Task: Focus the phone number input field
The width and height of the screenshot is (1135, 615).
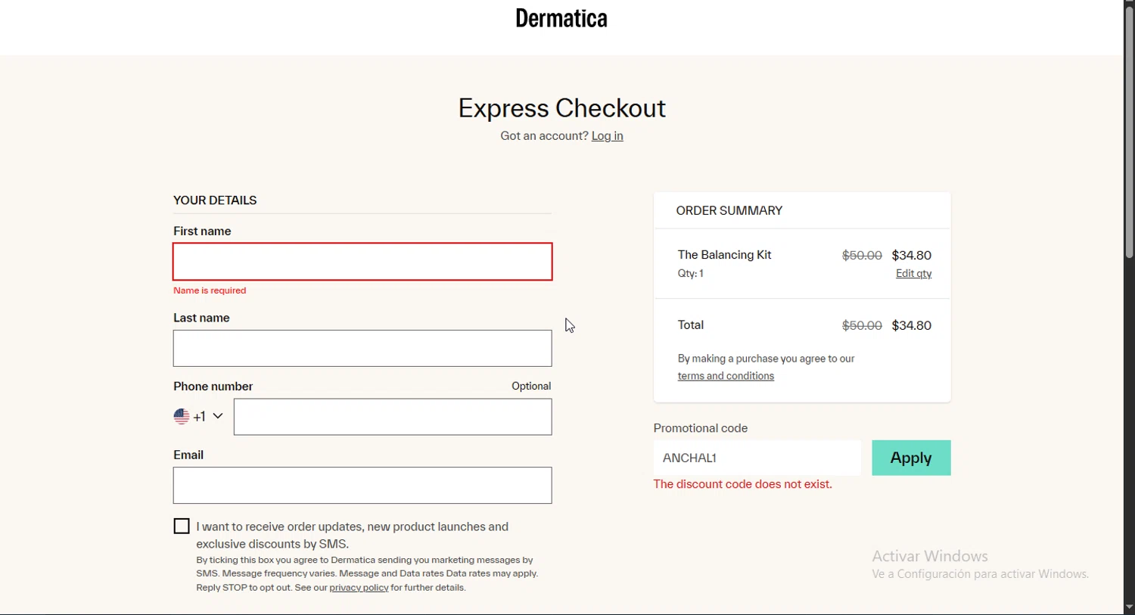Action: click(x=393, y=417)
